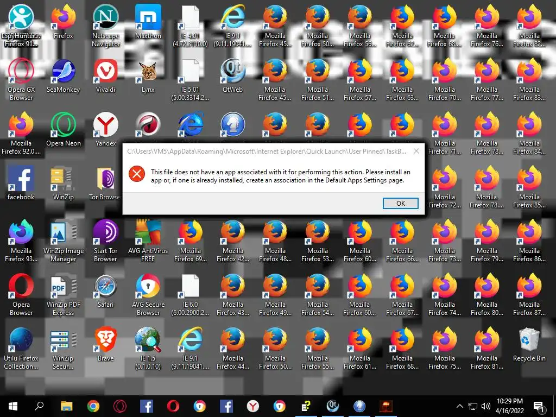
Task: Select the Start Tor Browser shortcut
Action: (x=106, y=241)
